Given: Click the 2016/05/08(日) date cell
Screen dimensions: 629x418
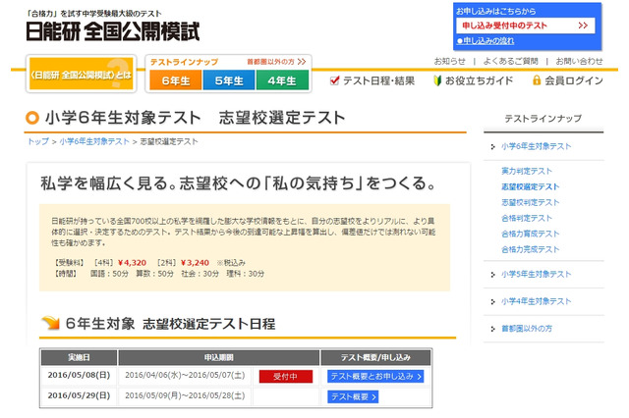Looking at the screenshot, I should 79,375.
